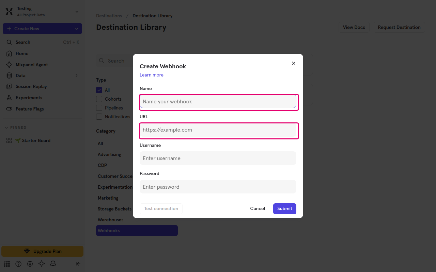
Task: Go to Destinations breadcrumb link
Action: [109, 16]
